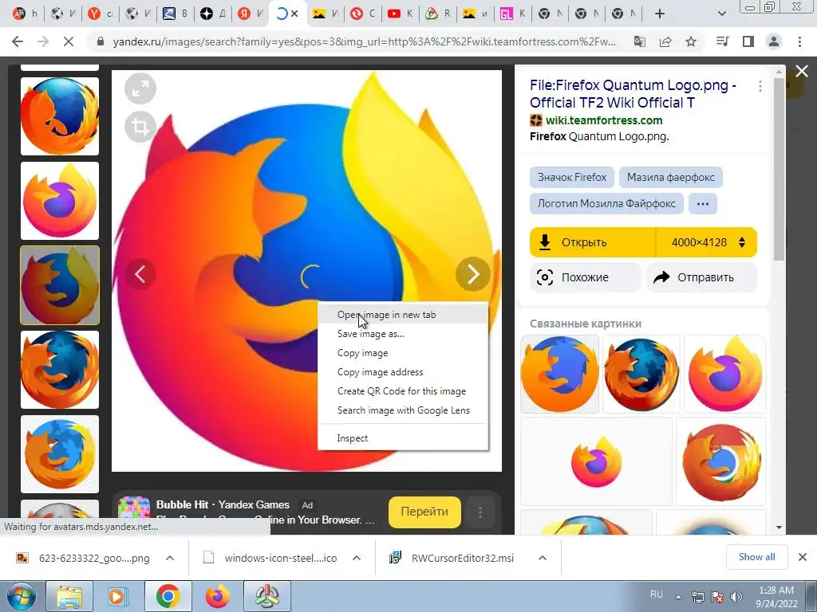Open the Chrome profile avatar
The width and height of the screenshot is (817, 612).
click(x=774, y=42)
